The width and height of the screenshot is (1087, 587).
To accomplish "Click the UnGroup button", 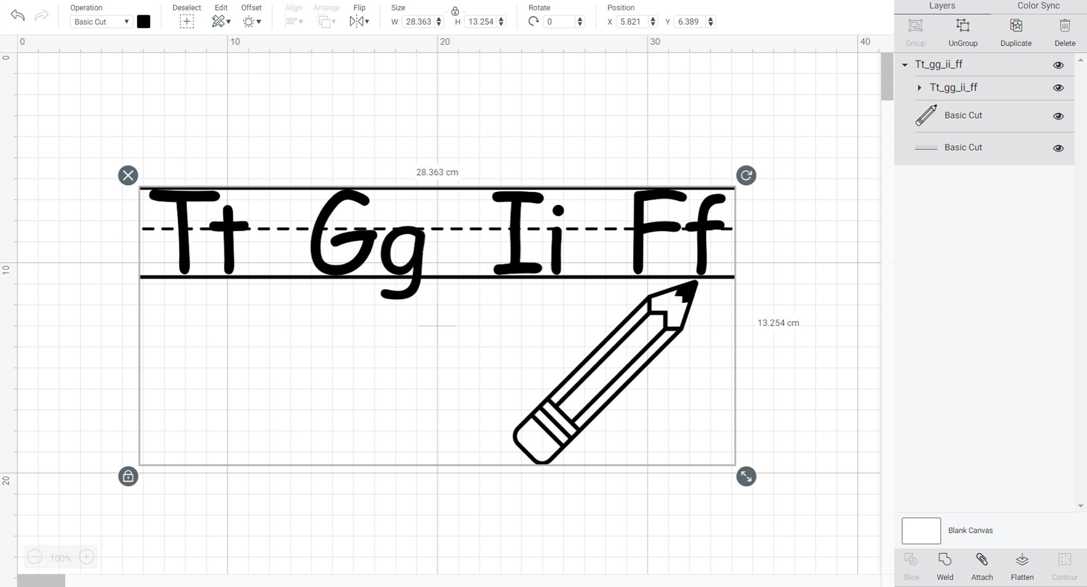I will (963, 31).
